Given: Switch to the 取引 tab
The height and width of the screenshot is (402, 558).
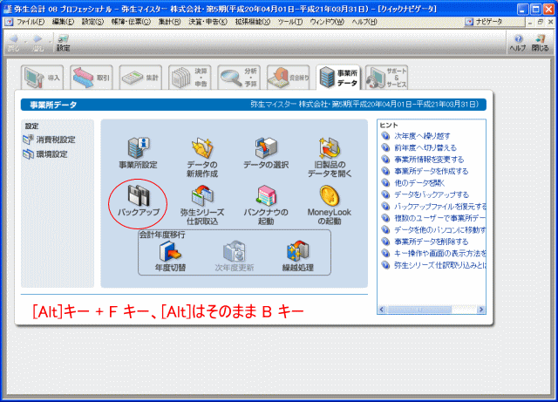Looking at the screenshot, I should pos(92,78).
